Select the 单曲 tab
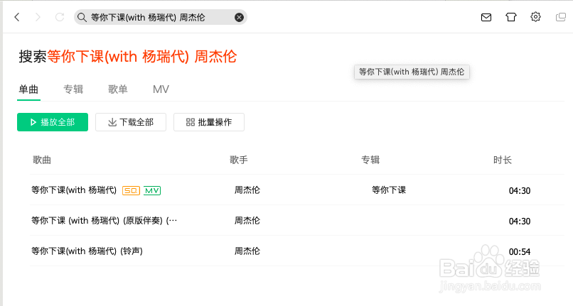 (28, 89)
